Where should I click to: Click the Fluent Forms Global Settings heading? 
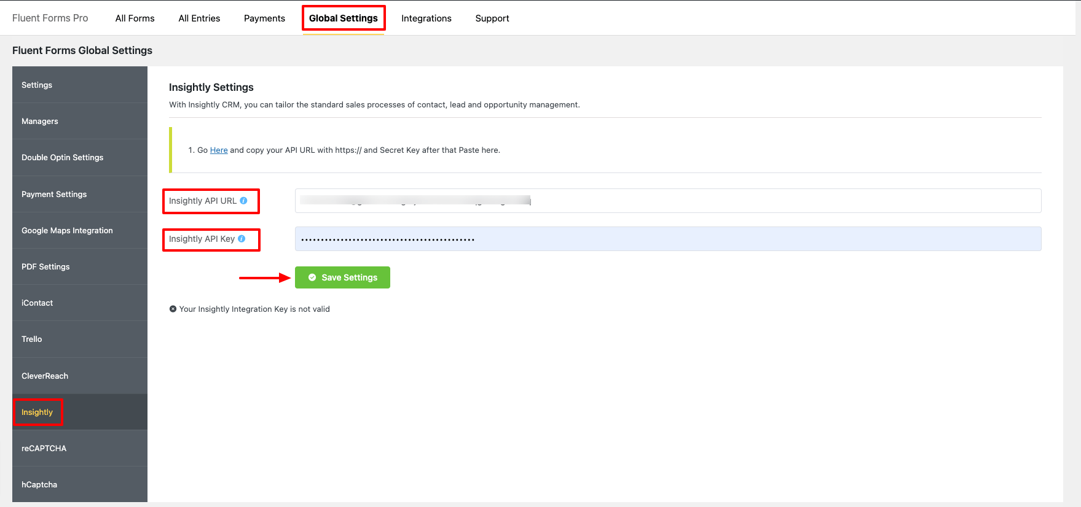pos(82,50)
